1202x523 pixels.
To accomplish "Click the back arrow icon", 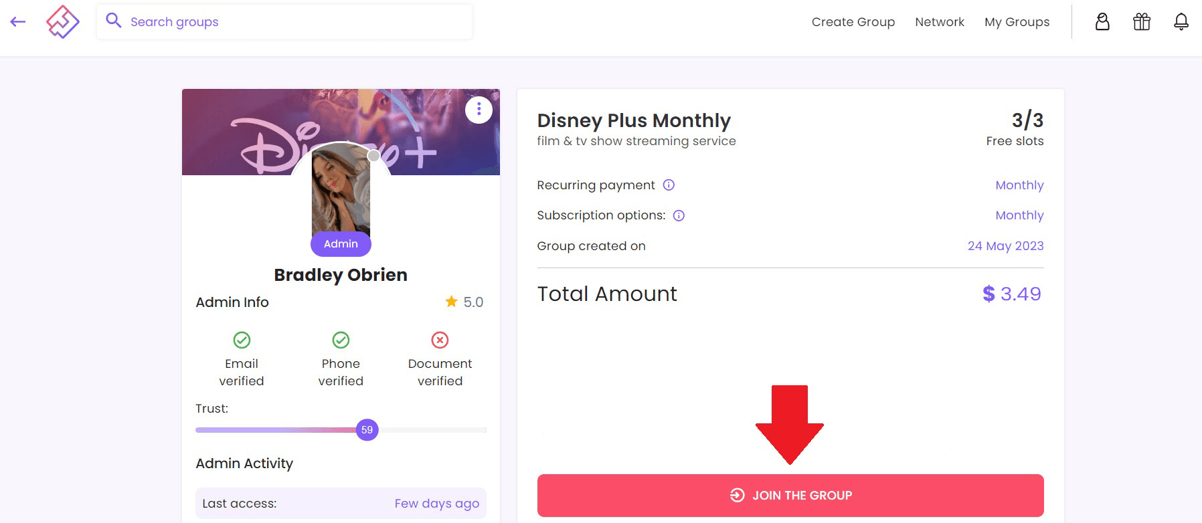I will point(18,22).
